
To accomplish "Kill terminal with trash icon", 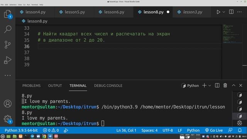I will click(225, 85).
